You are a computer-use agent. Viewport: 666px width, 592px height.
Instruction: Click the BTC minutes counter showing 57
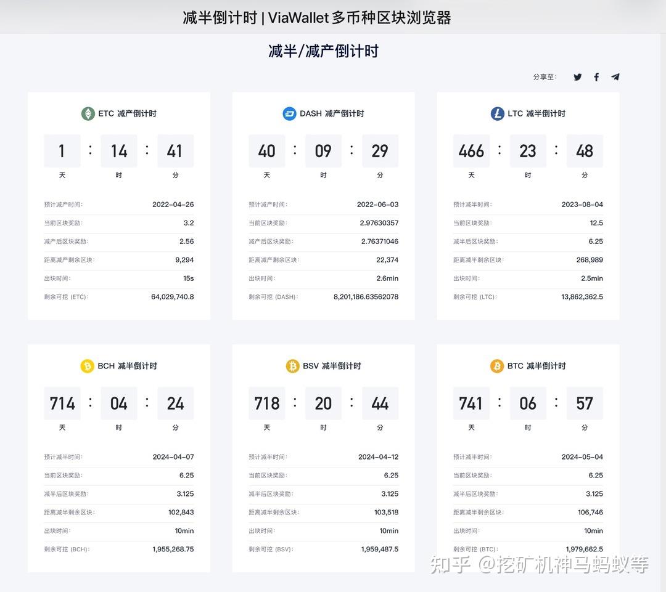coord(585,403)
